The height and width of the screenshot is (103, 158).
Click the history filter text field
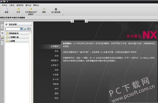(x=13, y=29)
